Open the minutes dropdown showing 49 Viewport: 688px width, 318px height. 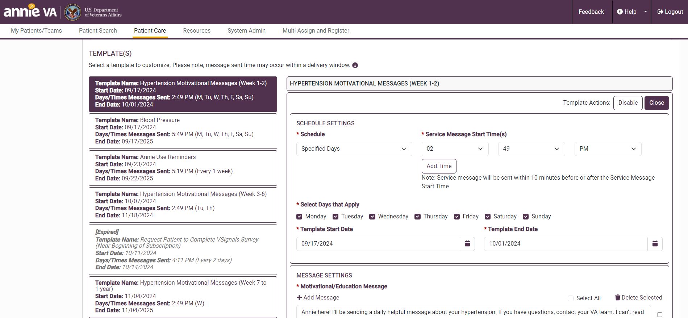tap(531, 149)
